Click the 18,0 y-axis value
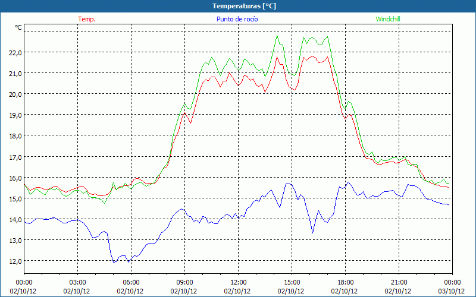The image size is (476, 297). (15, 136)
